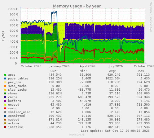The height and width of the screenshot is (138, 154).
Task: Click the 'Bytes' y-axis label
Action: [x=3, y=36]
